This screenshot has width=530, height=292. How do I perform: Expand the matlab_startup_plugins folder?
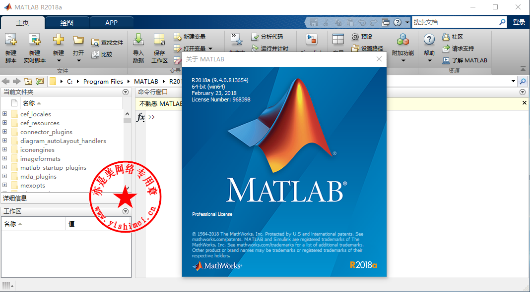pos(5,167)
